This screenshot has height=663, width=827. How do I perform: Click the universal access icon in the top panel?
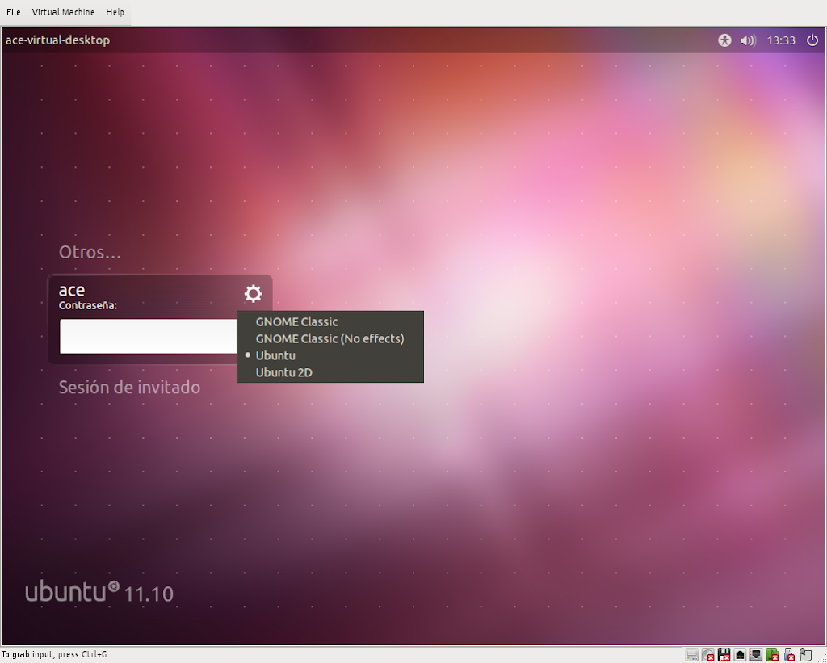724,40
